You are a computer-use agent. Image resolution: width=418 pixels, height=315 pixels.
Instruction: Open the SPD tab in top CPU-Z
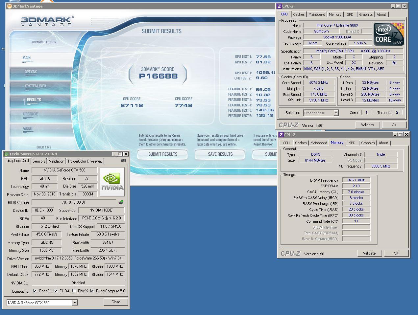350,14
